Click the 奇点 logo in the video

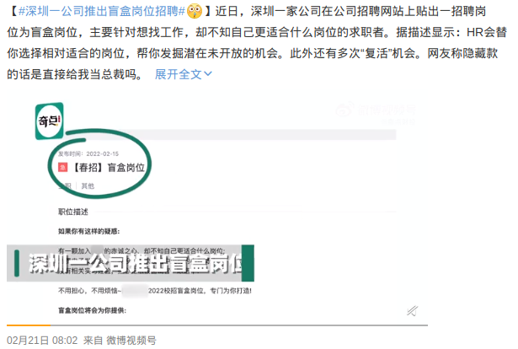50,121
